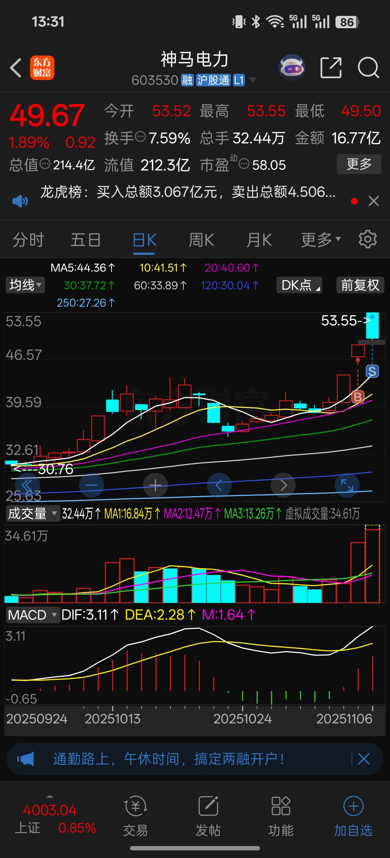Expand the 上证 index bar arrow
Screen dimensions: 390x858
[50, 797]
